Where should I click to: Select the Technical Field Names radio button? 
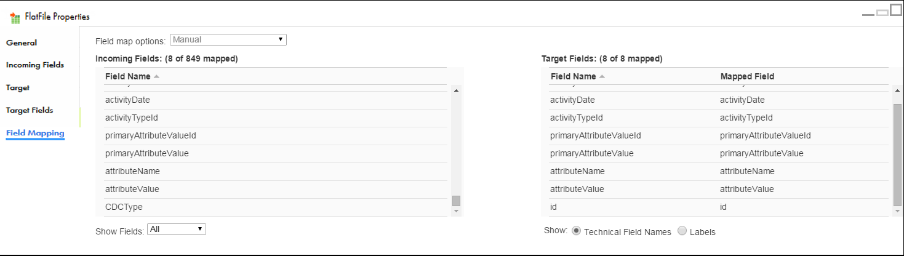[x=576, y=231]
